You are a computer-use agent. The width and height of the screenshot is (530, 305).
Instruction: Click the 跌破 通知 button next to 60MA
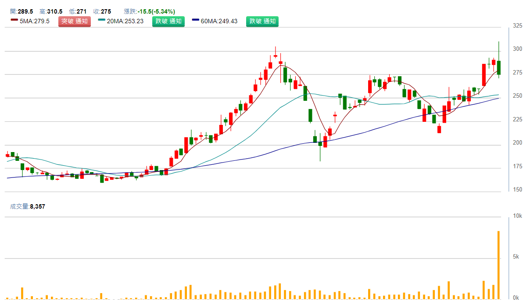(x=262, y=21)
